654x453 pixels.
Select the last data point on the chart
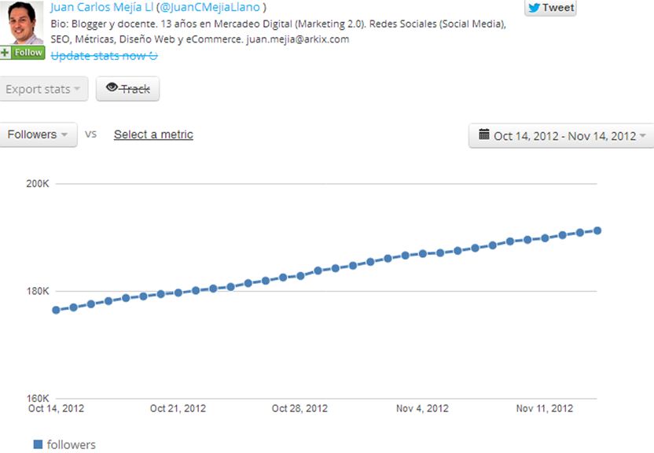pyautogui.click(x=597, y=230)
